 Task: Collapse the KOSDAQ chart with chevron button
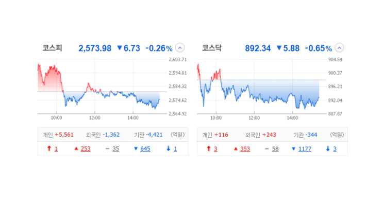coord(339,48)
